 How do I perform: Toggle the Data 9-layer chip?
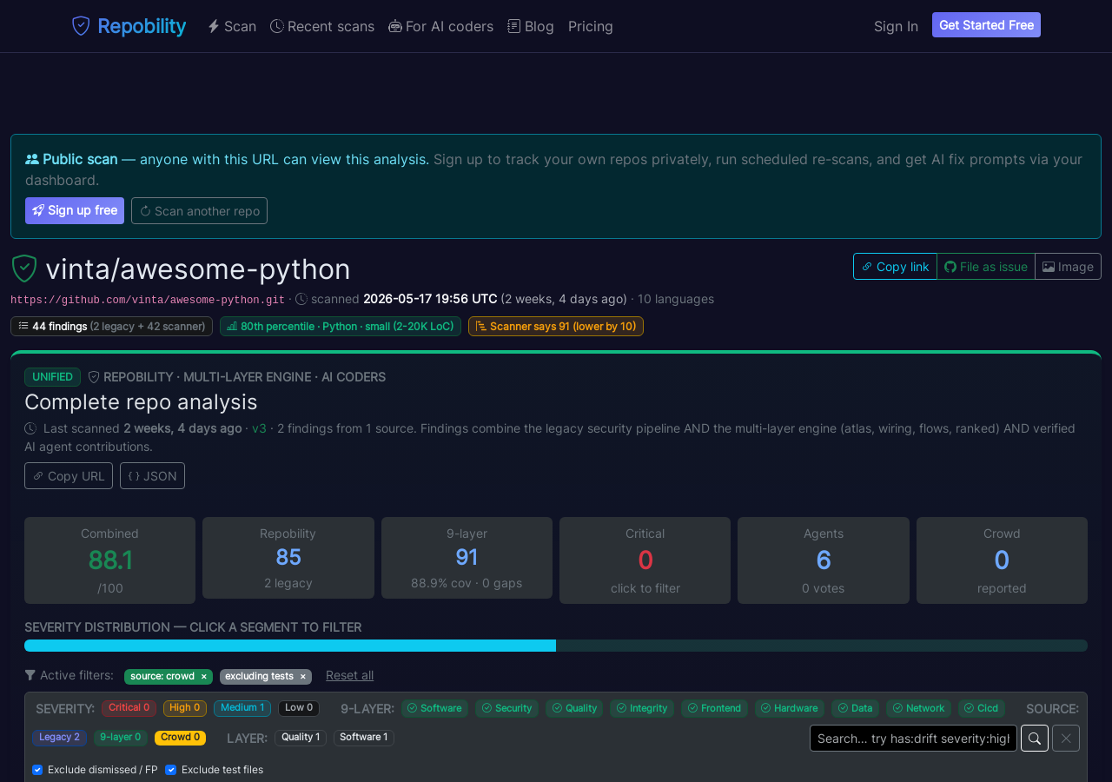click(x=855, y=708)
